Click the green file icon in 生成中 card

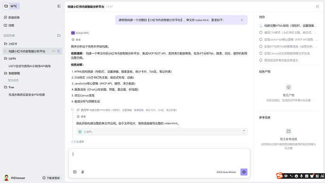(x=80, y=132)
